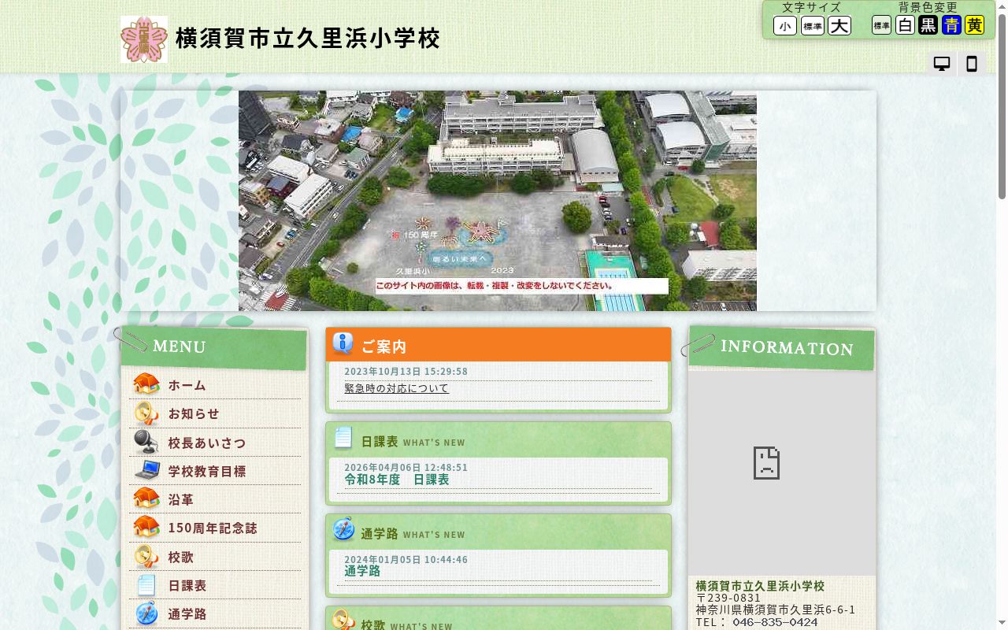
Task: Click 2023年10月13日 15:29:58 timestamp
Action: tap(406, 371)
